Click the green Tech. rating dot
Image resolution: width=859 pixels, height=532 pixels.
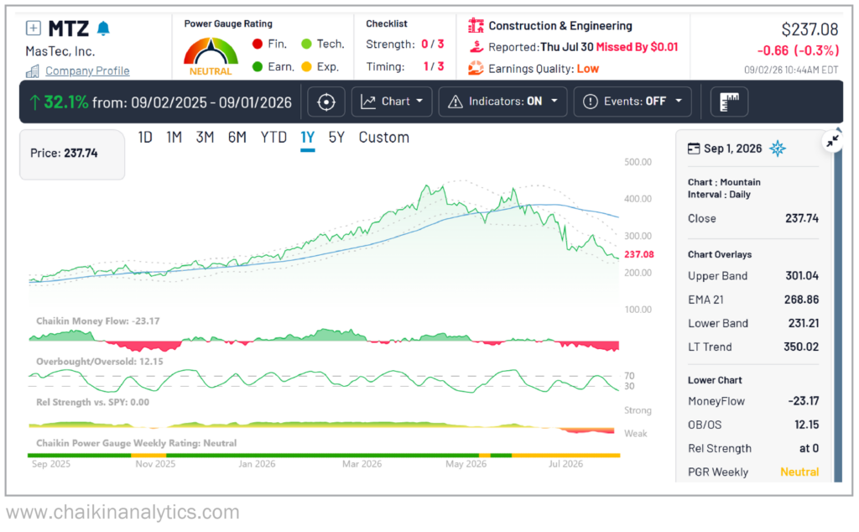pos(306,44)
